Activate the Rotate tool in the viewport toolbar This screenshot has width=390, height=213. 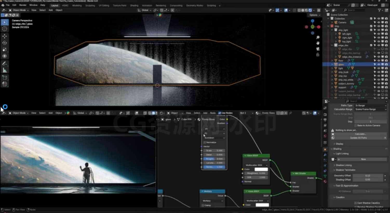[5, 43]
